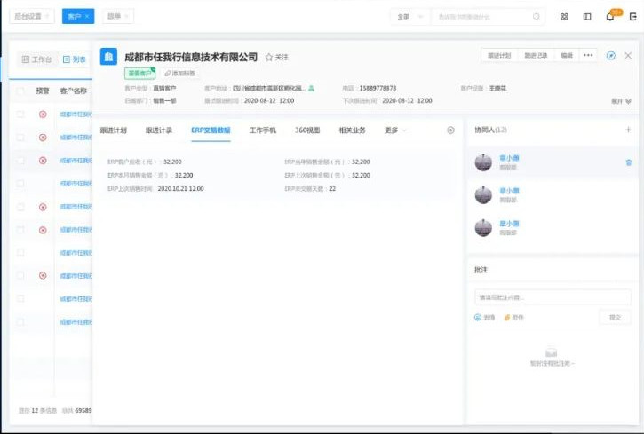Open the notification bell
644x434 pixels.
coord(610,17)
